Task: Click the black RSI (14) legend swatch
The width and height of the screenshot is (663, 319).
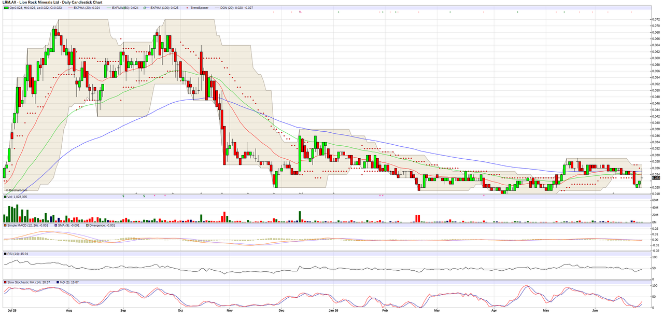Action: click(x=5, y=254)
